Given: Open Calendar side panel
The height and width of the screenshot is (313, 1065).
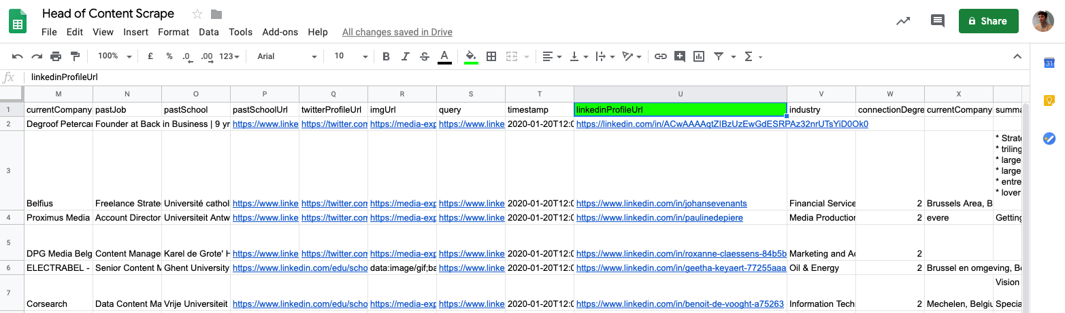Looking at the screenshot, I should pos(1049,63).
